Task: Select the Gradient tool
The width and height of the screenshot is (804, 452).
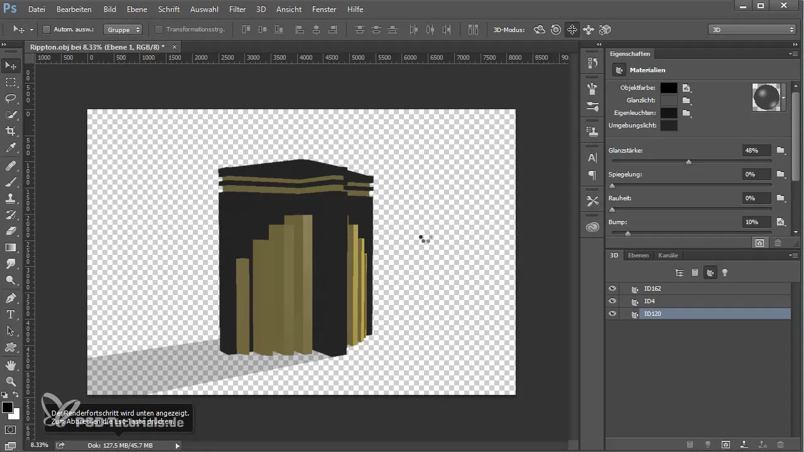Action: (11, 247)
